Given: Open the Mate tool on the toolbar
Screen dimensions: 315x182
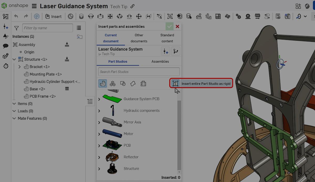Looking at the screenshot, I should pos(80,16).
